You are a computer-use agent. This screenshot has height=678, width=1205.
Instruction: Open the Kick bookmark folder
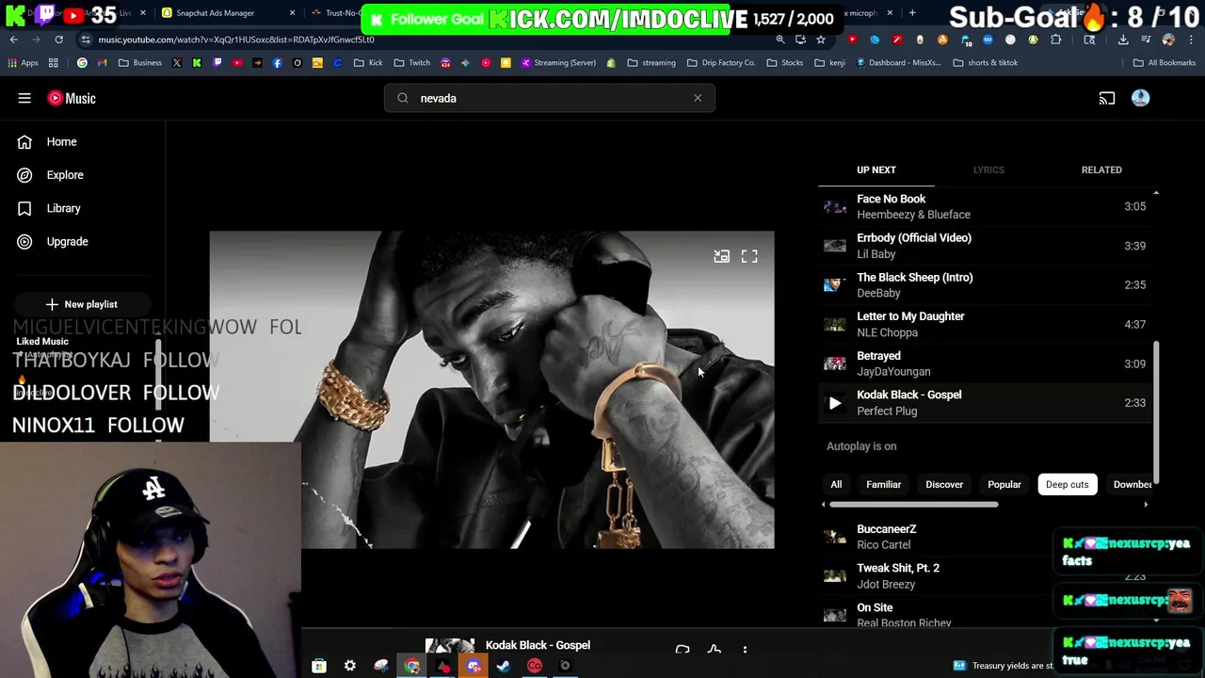tap(368, 62)
